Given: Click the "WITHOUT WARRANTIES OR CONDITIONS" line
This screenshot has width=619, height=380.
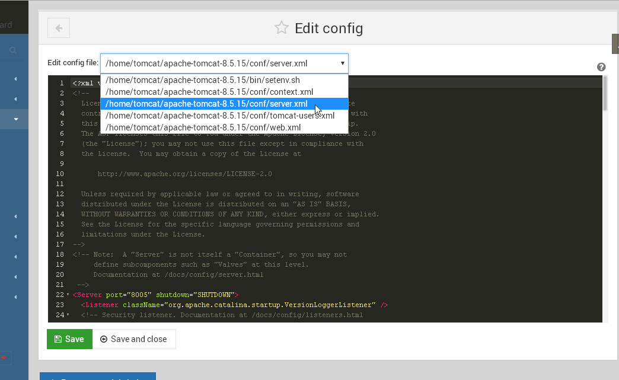Looking at the screenshot, I should point(230,214).
